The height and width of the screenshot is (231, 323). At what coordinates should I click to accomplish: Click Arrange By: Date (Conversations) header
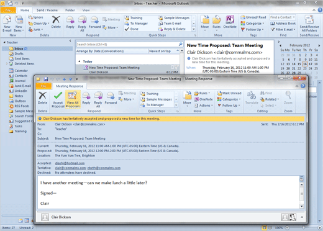pos(112,51)
